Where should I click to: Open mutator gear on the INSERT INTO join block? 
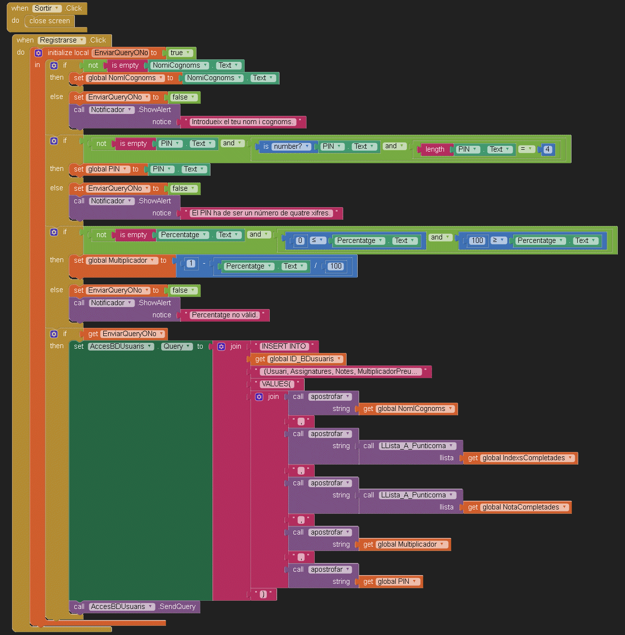point(222,347)
